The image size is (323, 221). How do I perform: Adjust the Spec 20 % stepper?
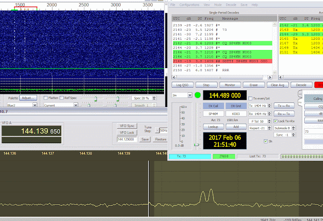154,98
